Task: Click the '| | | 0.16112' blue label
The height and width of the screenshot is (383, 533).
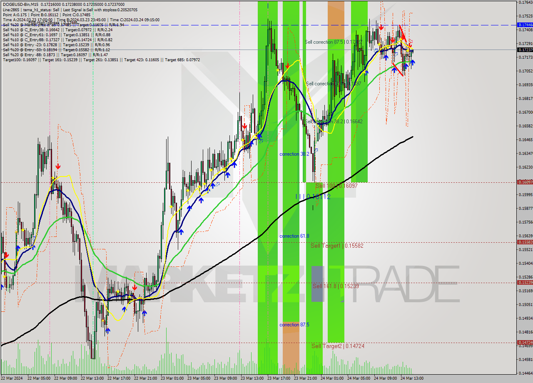Action: point(313,196)
